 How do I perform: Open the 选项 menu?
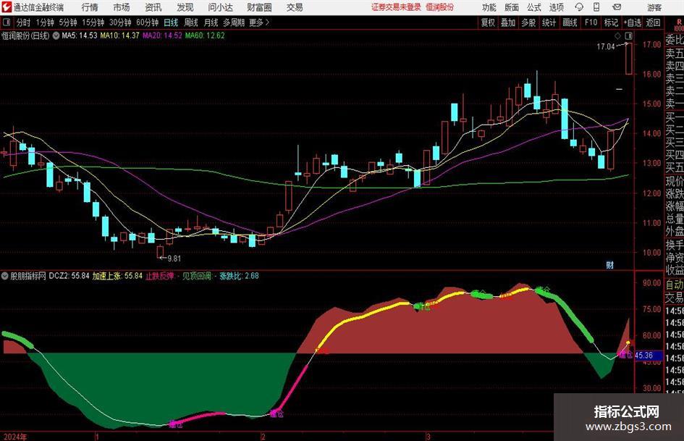pos(556,7)
